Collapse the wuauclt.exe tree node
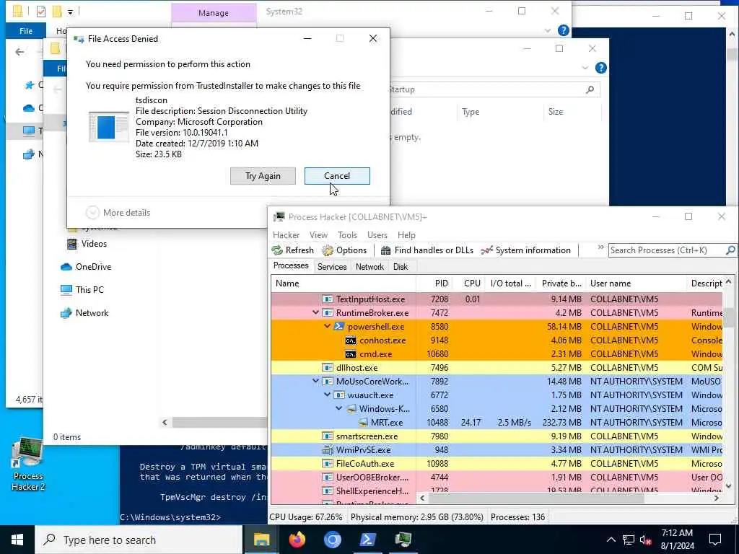 [327, 395]
